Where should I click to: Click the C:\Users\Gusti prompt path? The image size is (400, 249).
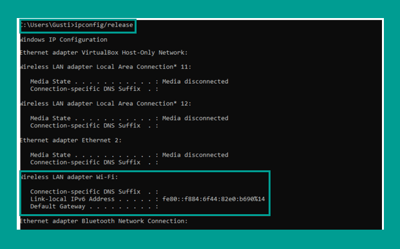[47, 25]
